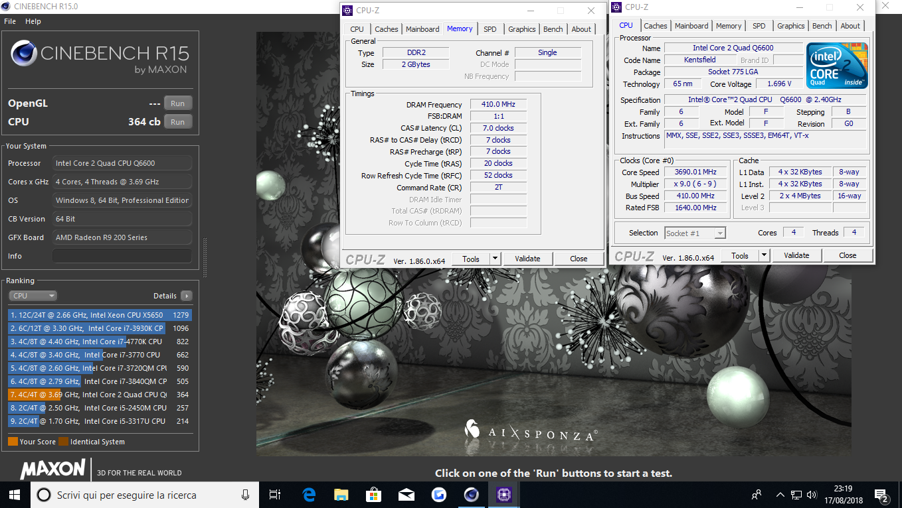Switch to Caches tab in Memory CPU-Z window
The image size is (902, 508).
pos(387,29)
